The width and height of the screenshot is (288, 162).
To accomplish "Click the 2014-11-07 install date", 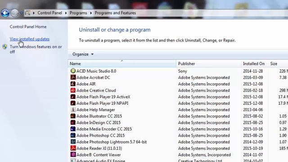I will 253,155.
